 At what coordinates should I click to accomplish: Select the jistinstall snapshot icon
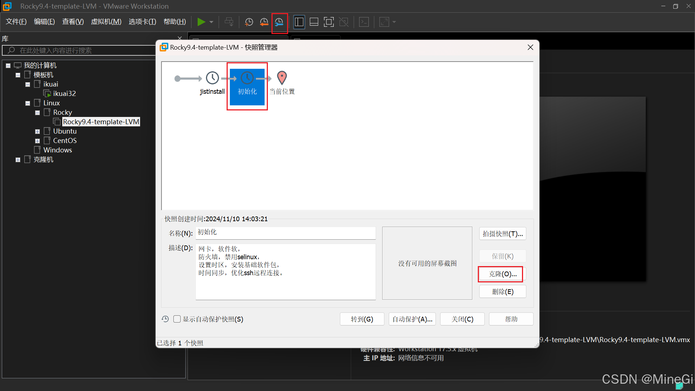pyautogui.click(x=212, y=78)
